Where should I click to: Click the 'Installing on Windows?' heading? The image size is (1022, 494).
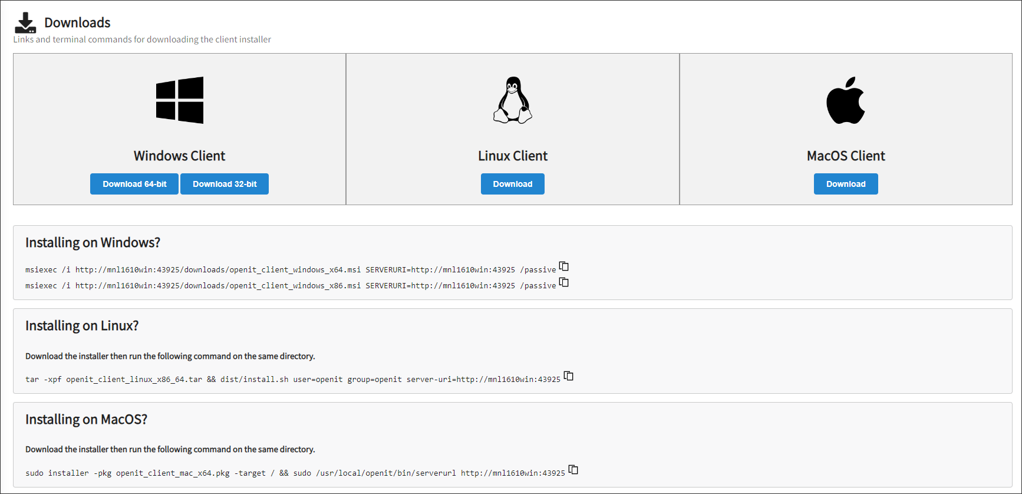[x=93, y=242]
